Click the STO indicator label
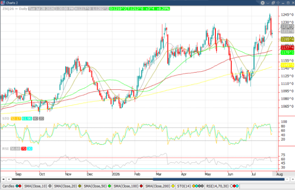295x190 pixels. click(6, 118)
